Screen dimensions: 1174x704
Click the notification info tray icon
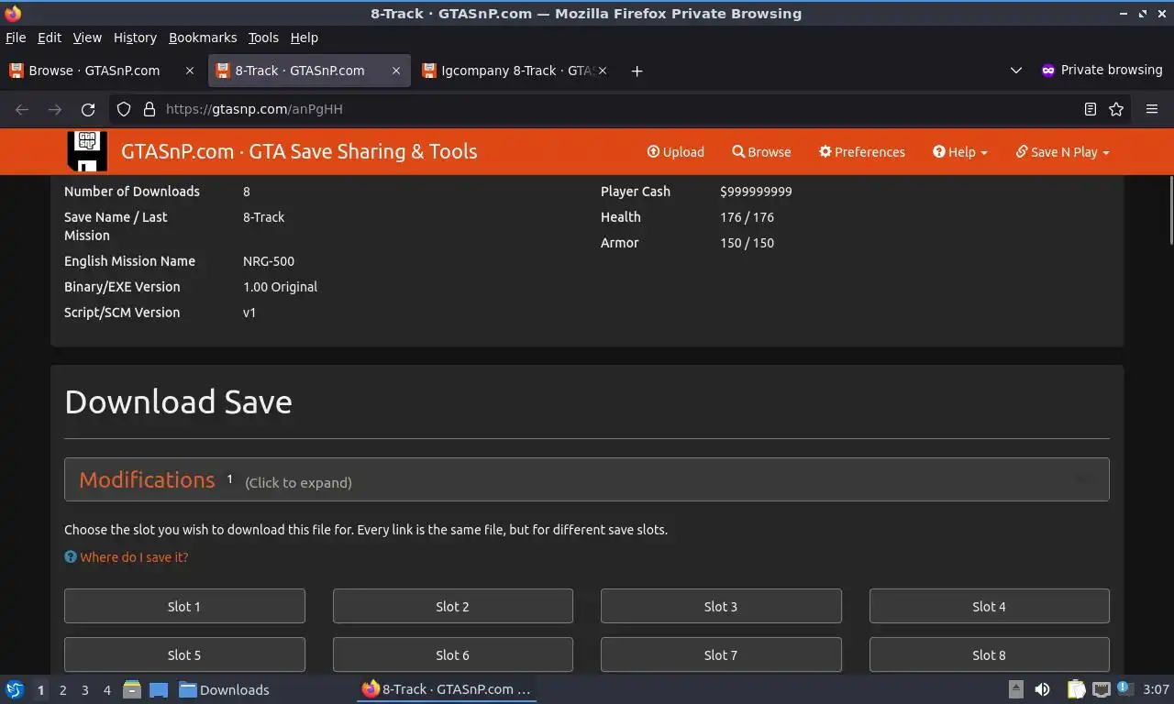pyautogui.click(x=1124, y=688)
